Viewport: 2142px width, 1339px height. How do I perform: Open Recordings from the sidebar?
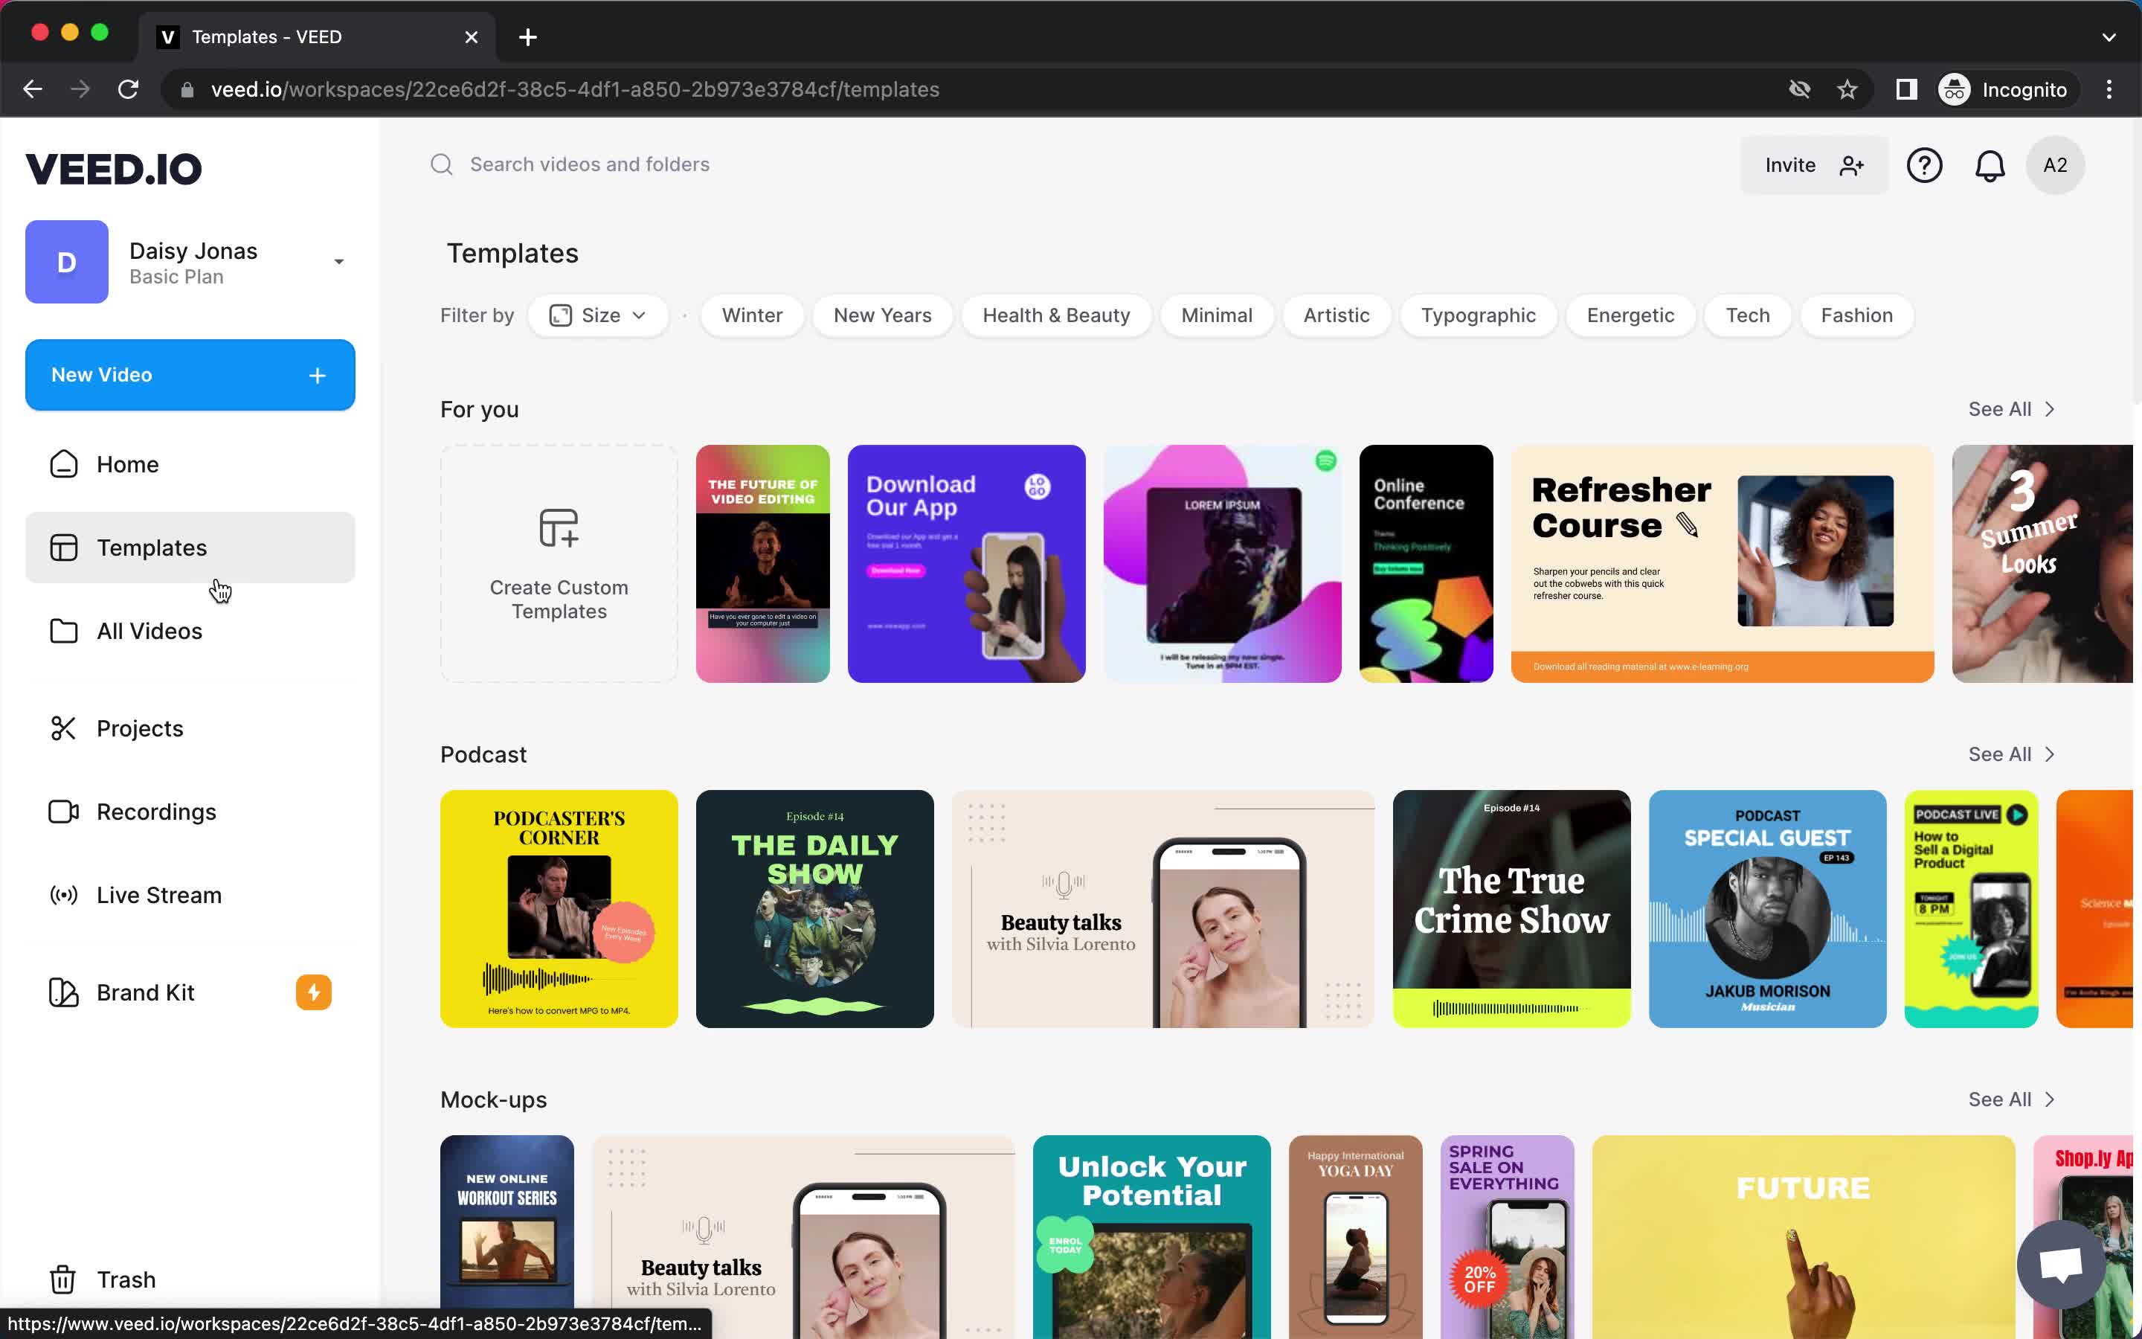[x=190, y=811]
